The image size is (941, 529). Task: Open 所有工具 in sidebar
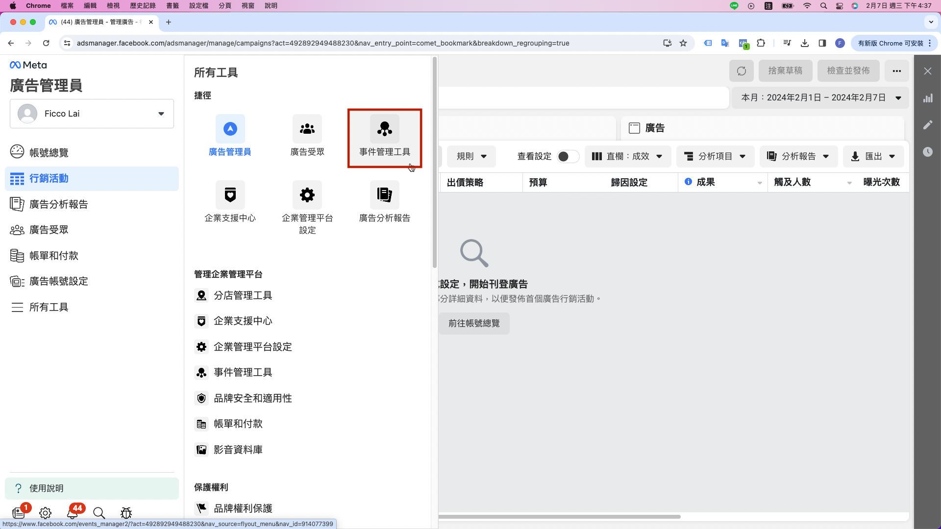92,307
